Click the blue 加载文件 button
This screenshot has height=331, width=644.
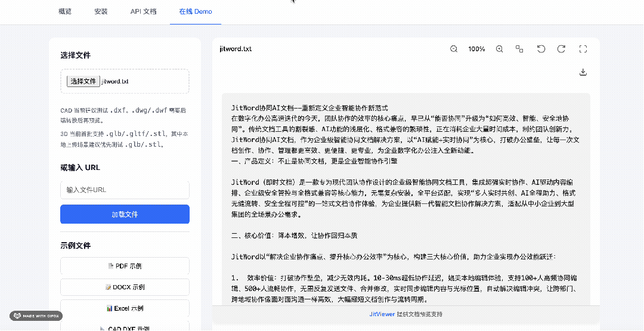click(125, 214)
